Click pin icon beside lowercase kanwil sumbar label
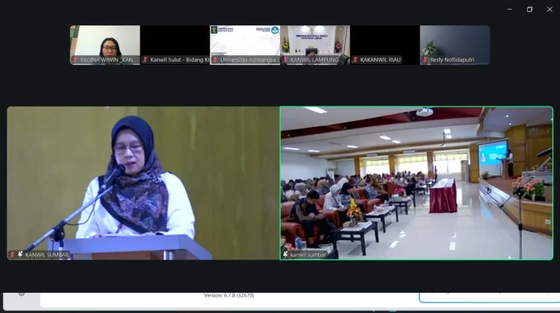 (x=285, y=255)
